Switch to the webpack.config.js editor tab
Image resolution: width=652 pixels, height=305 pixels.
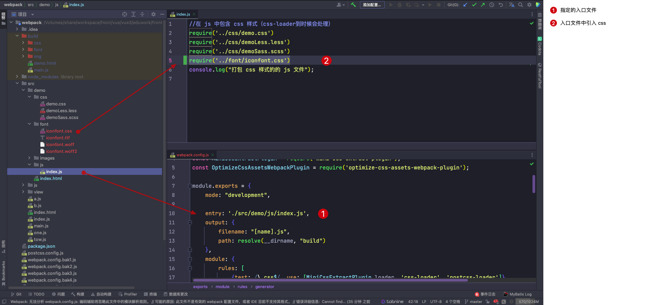192,155
